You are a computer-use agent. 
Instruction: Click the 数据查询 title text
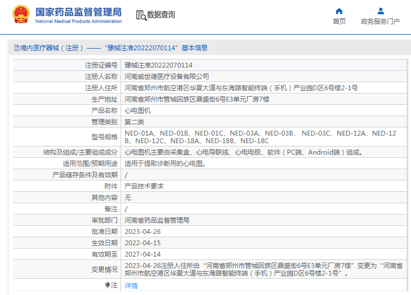coord(161,15)
